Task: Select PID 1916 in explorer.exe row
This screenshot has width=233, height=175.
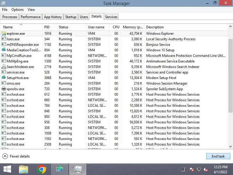Action: 48,34
